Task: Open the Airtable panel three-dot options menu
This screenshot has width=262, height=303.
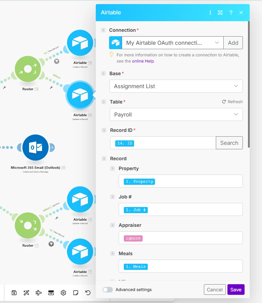Action: pyautogui.click(x=210, y=13)
